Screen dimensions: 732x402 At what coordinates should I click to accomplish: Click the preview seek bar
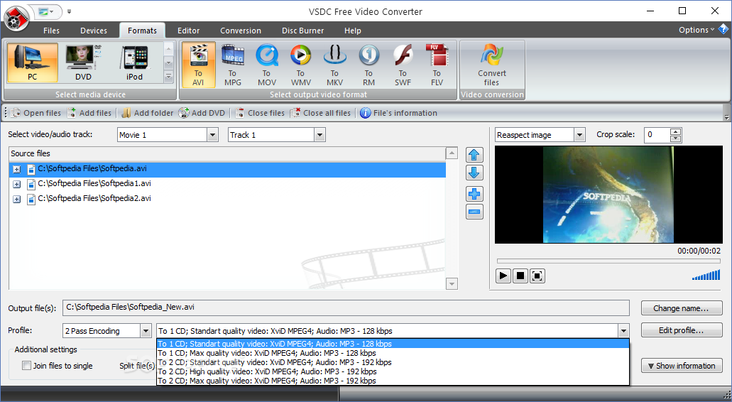(x=608, y=261)
